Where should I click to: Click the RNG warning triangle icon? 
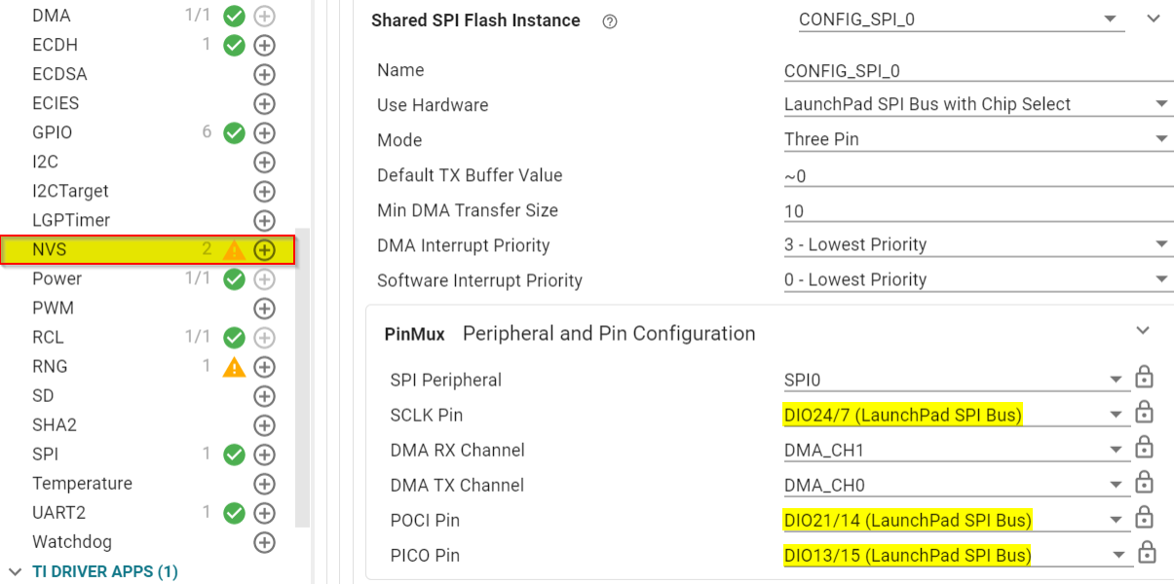pyautogui.click(x=234, y=367)
